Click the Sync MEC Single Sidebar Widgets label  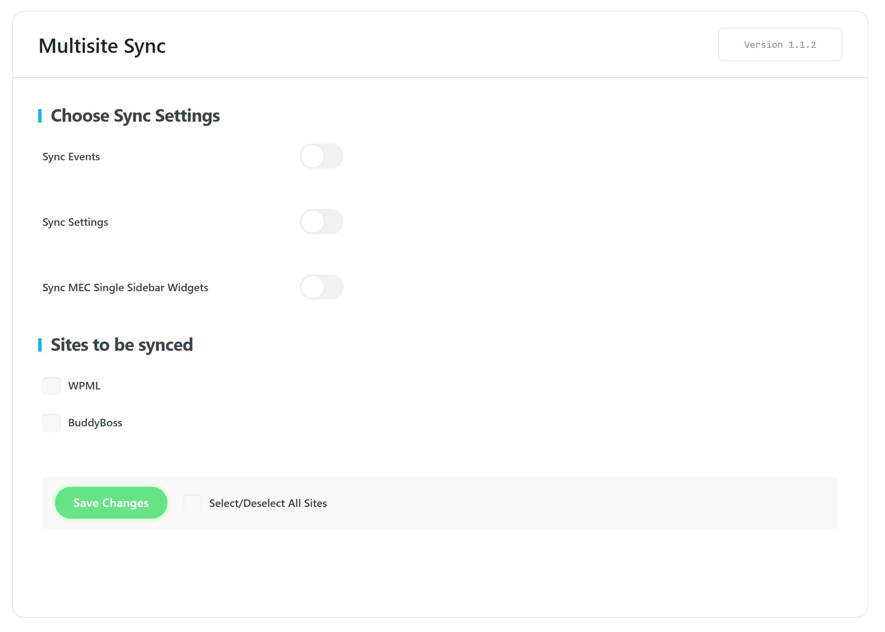[x=125, y=287]
